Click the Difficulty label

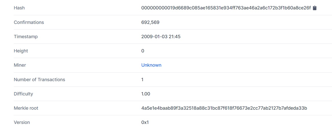click(23, 94)
